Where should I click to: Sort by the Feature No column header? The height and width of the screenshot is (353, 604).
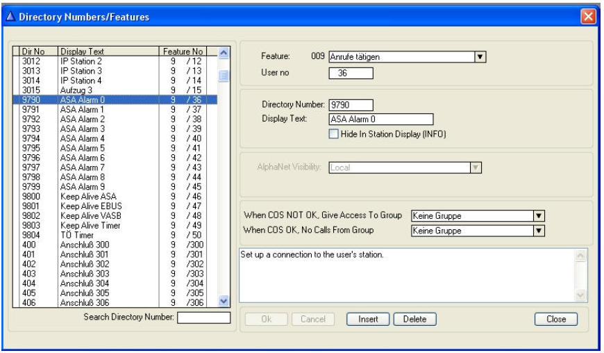[x=183, y=51]
